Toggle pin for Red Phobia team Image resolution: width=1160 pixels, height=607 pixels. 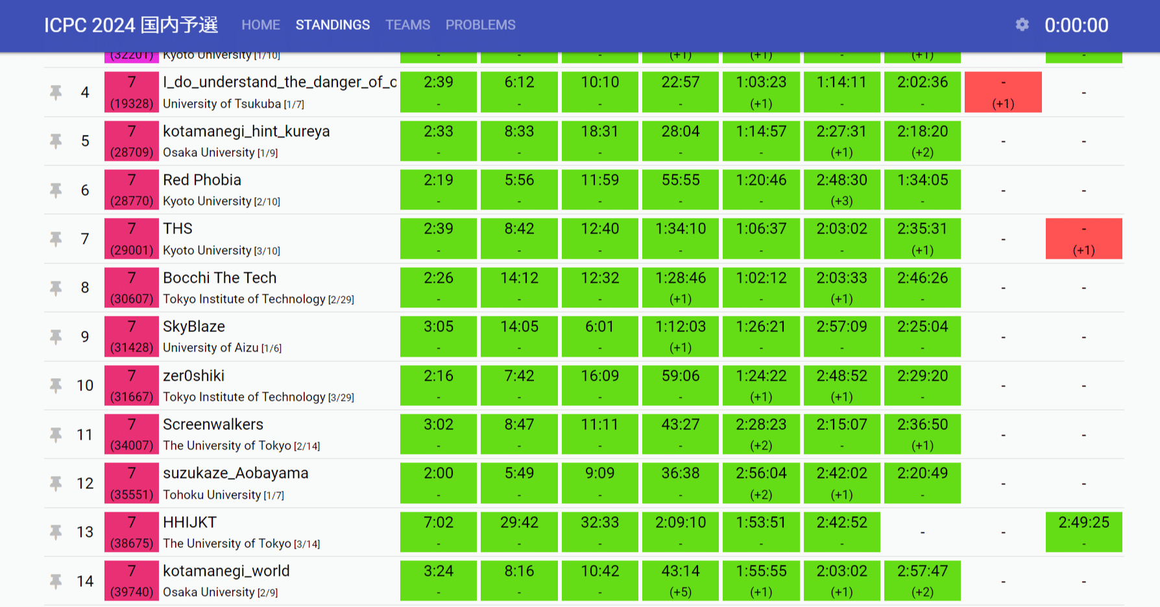(56, 190)
